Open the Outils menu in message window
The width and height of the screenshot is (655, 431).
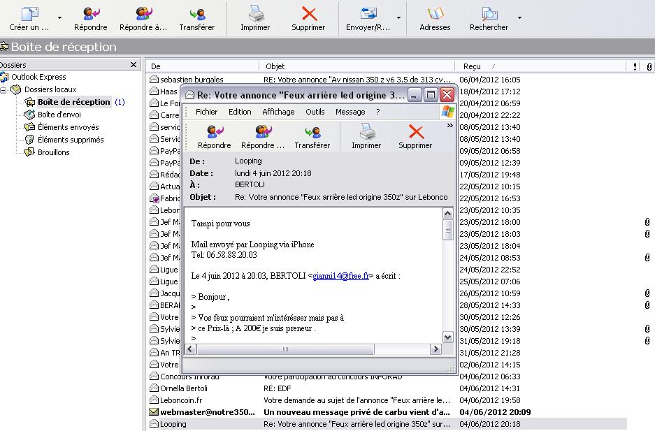pyautogui.click(x=315, y=112)
